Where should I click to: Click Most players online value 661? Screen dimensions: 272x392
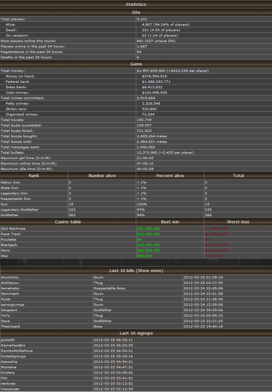(x=156, y=41)
